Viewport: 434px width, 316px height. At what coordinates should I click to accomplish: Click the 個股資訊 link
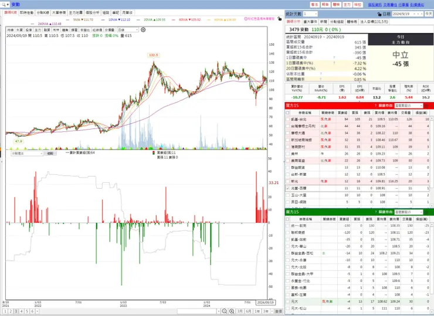(x=375, y=5)
